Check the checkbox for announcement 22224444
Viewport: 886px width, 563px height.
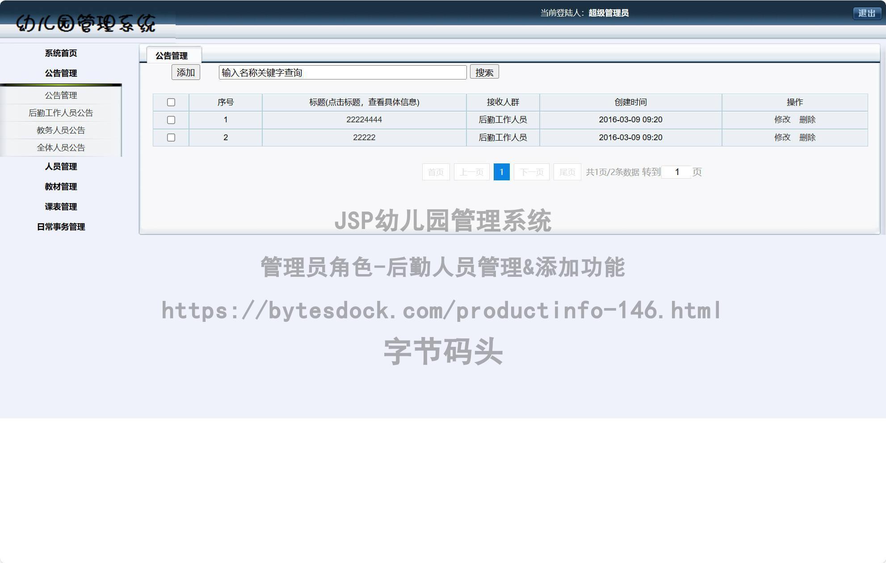tap(171, 120)
